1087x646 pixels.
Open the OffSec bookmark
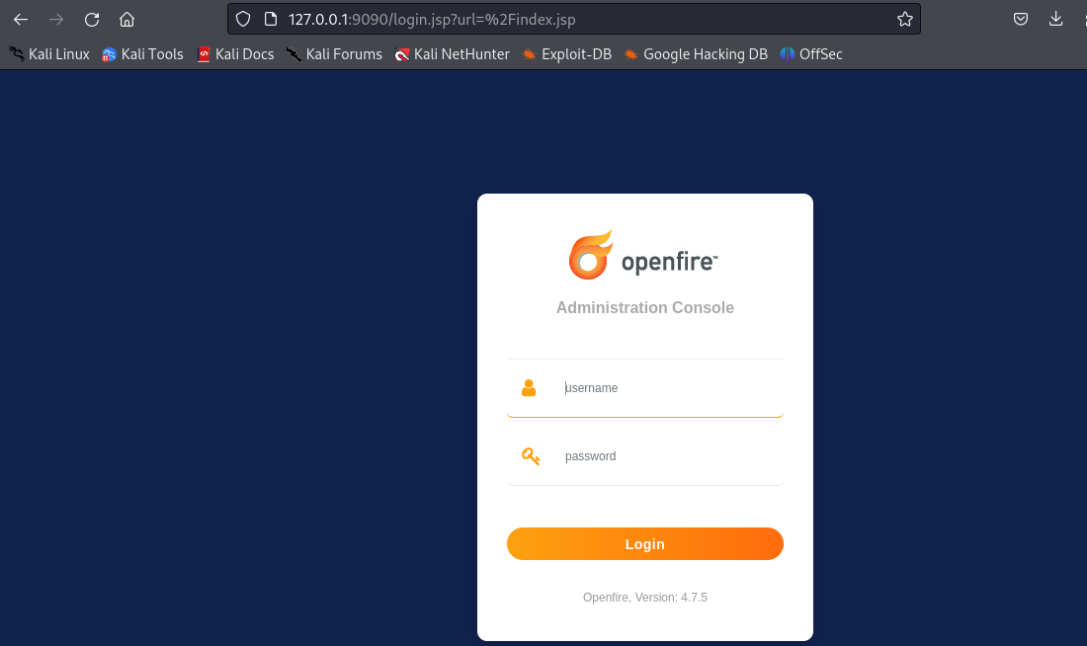[811, 54]
